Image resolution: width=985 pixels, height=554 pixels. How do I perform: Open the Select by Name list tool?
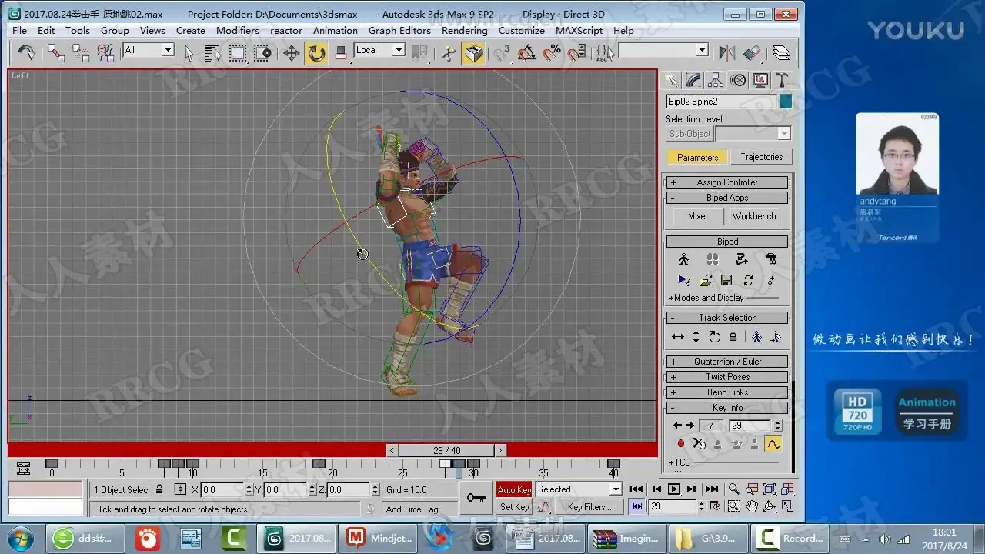click(213, 52)
